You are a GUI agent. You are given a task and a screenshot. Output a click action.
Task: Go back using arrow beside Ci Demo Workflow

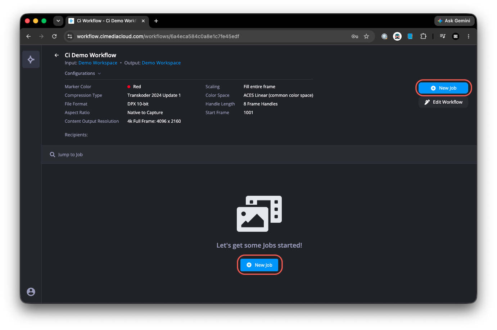click(x=57, y=55)
